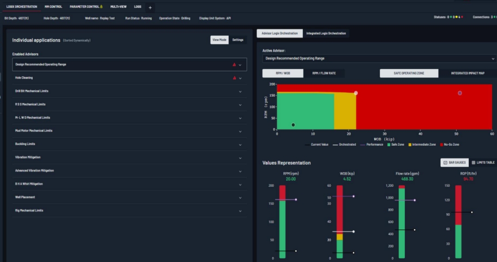Open the MM Control tab
Image resolution: width=497 pixels, height=262 pixels.
[53, 7]
